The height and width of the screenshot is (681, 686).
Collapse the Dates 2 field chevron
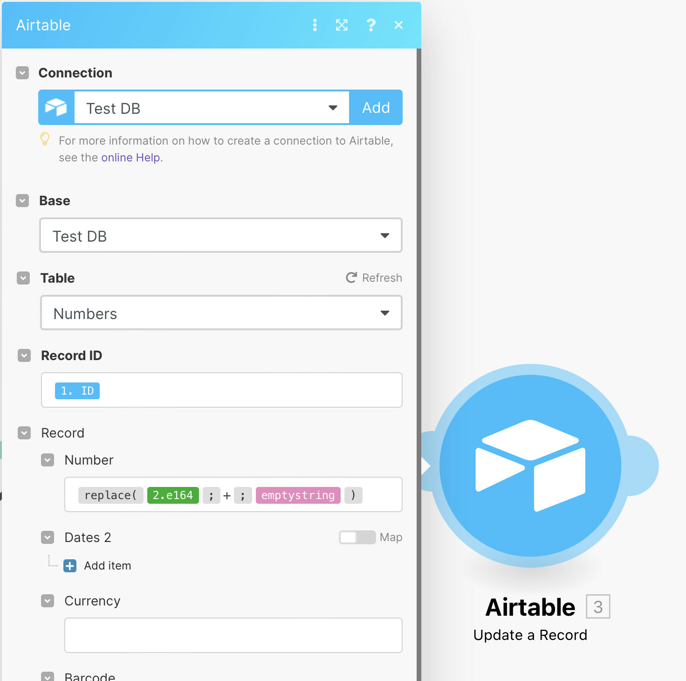tap(48, 537)
